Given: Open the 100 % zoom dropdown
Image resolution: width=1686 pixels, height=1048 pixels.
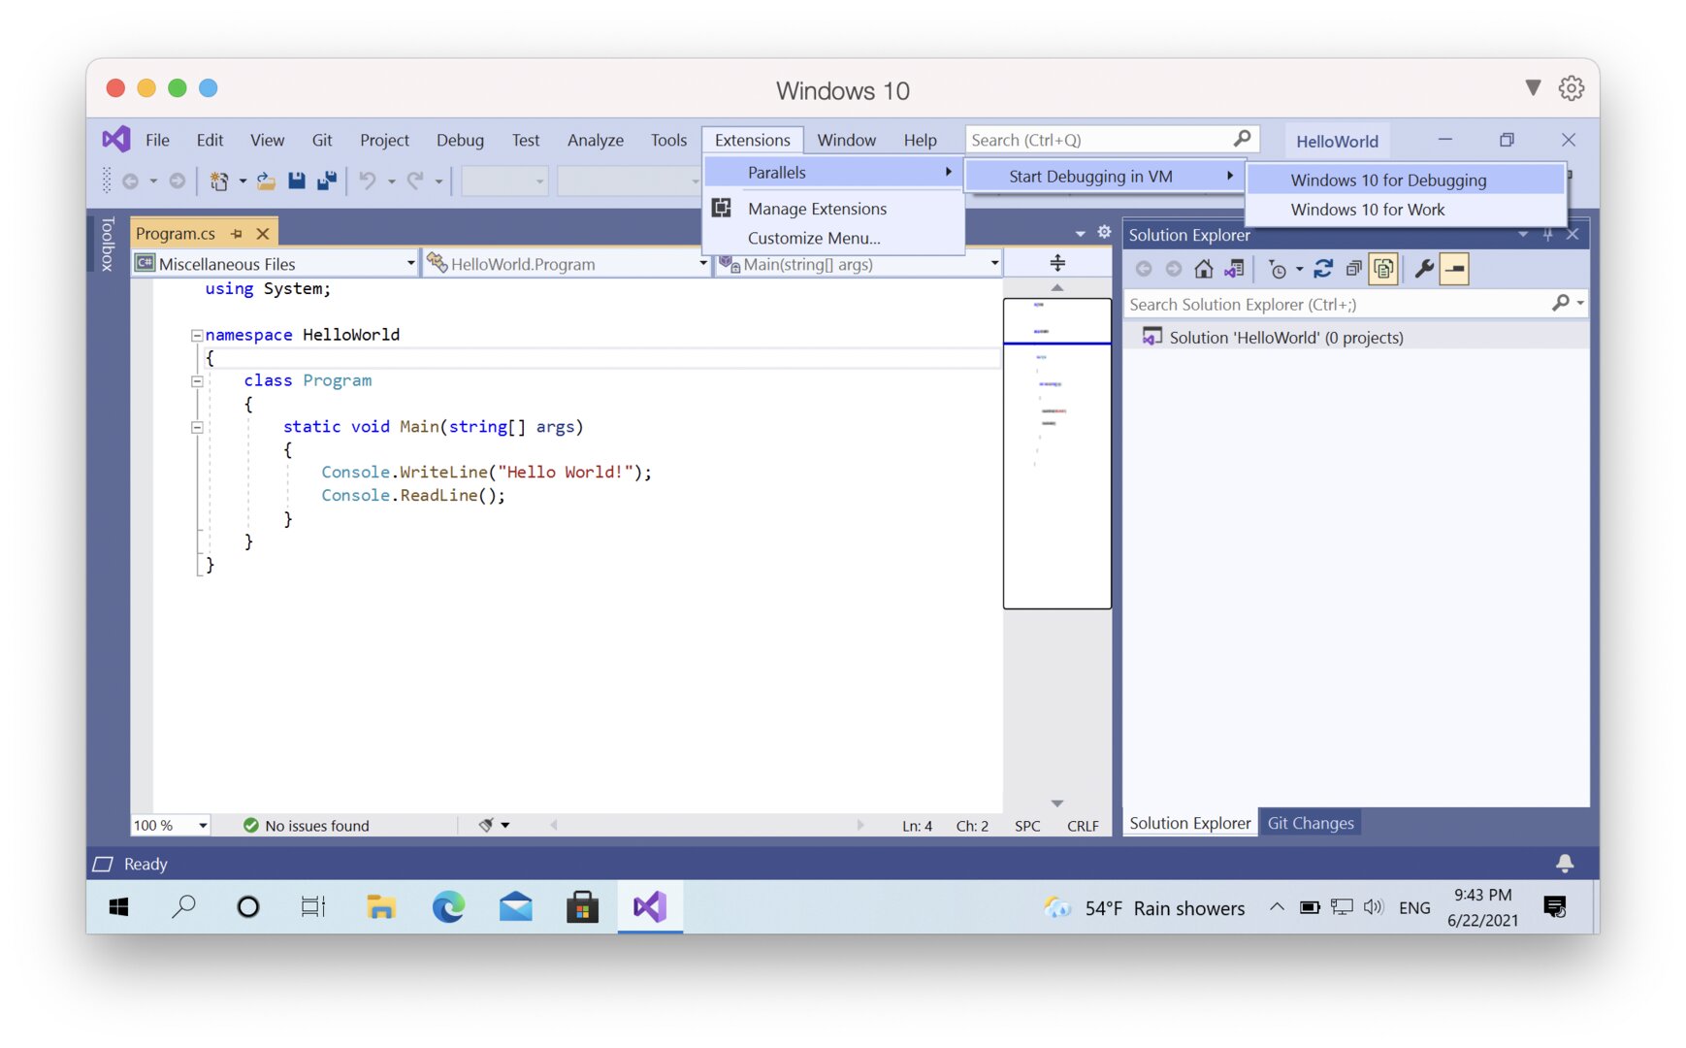Looking at the screenshot, I should pos(203,825).
